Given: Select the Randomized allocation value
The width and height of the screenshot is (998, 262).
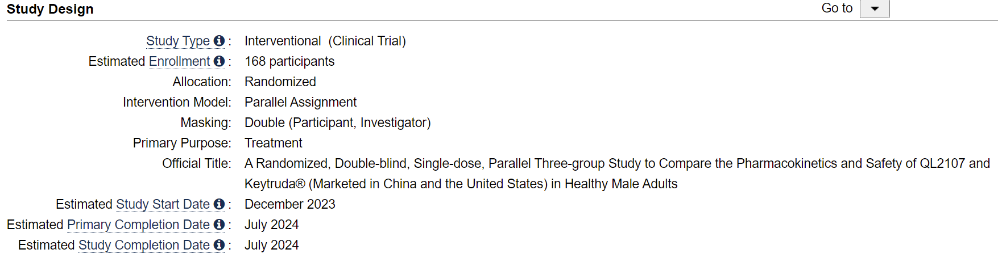Looking at the screenshot, I should 280,82.
